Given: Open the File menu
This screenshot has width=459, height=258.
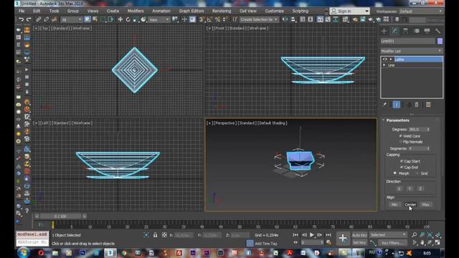Looking at the screenshot, I should [22, 11].
